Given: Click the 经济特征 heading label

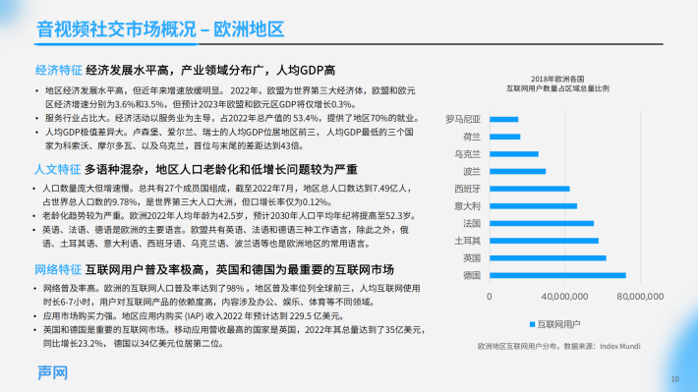Looking at the screenshot, I should click(59, 71).
